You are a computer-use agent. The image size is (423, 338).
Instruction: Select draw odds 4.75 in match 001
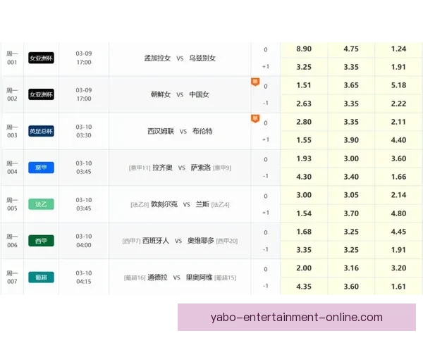351,49
